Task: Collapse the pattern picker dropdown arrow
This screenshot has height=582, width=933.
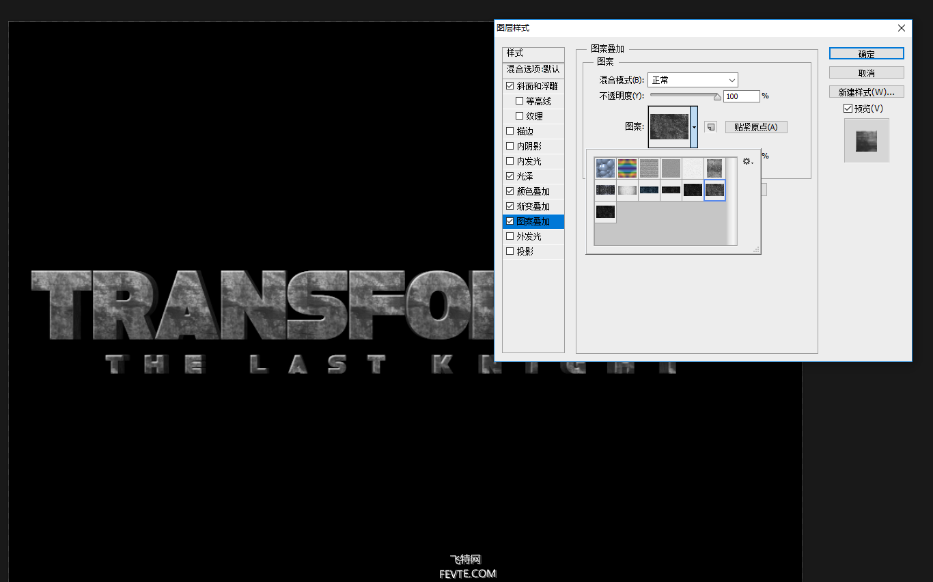Action: (694, 127)
